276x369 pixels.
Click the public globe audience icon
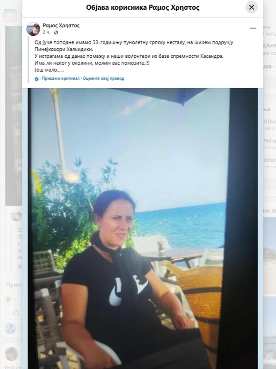tap(56, 32)
